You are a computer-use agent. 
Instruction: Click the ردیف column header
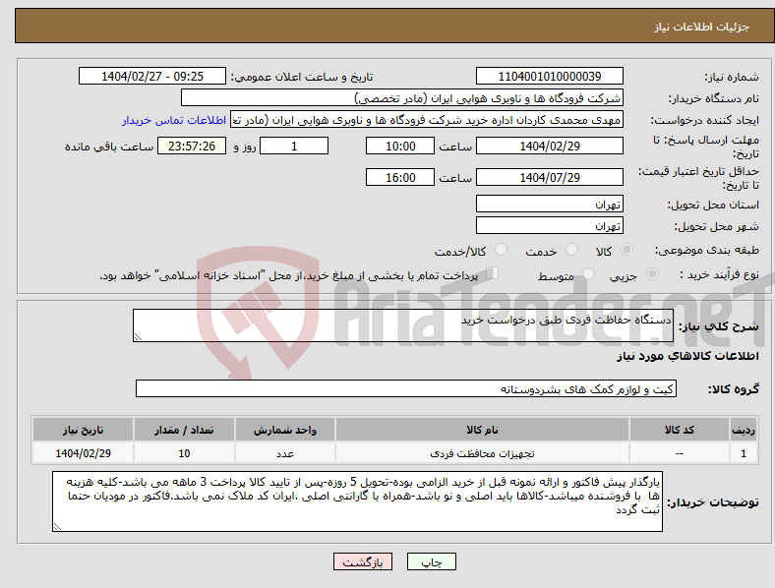pyautogui.click(x=744, y=430)
